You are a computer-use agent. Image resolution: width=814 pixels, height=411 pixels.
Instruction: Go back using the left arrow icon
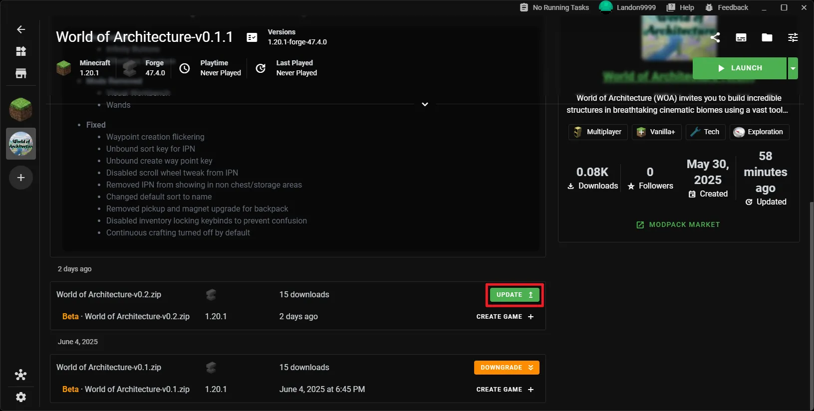click(21, 29)
